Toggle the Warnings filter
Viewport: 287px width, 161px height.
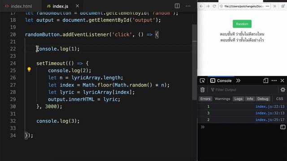222,99
